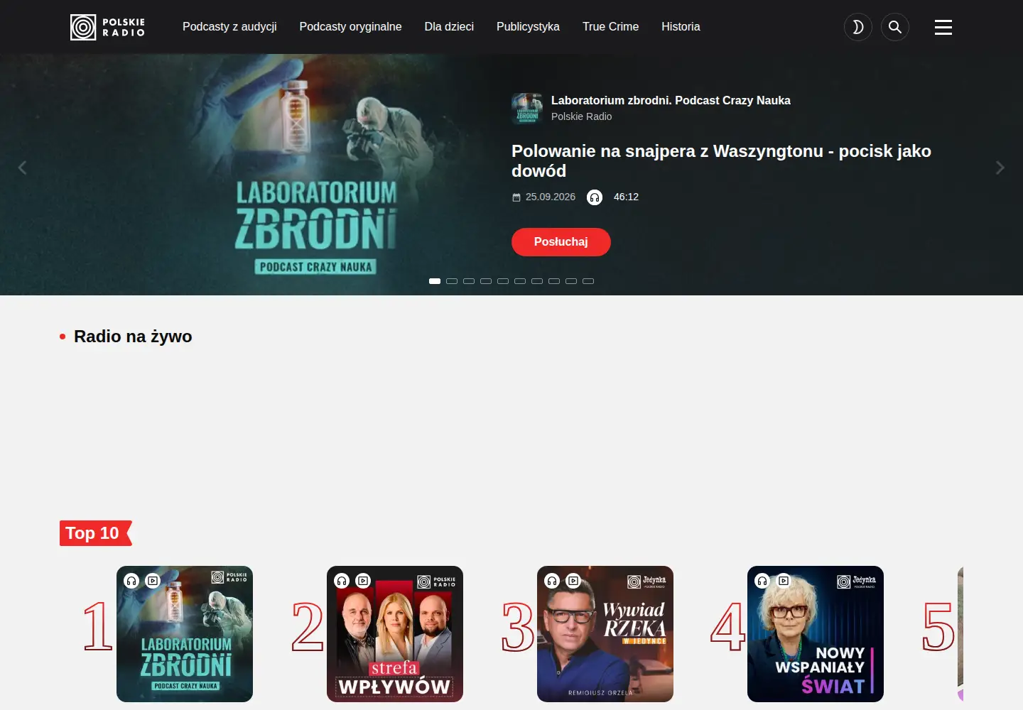Click Polskie Radio author text in banner
Viewport: 1023px width, 710px height.
point(581,116)
